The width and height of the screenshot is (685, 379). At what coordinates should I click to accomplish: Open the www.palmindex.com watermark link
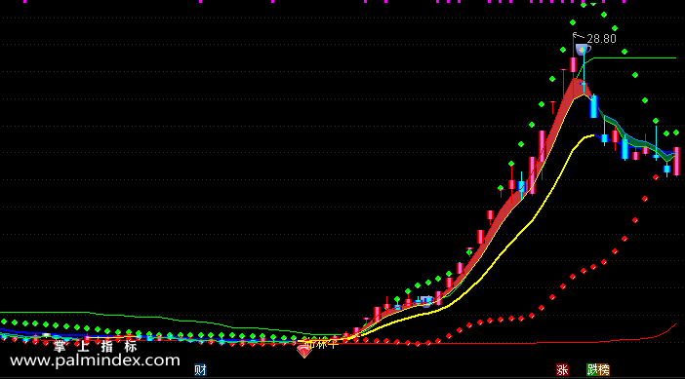95,360
